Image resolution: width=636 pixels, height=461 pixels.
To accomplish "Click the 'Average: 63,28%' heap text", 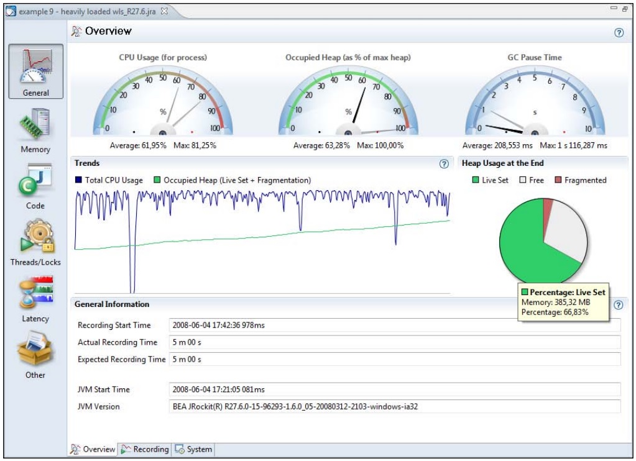I will point(321,145).
